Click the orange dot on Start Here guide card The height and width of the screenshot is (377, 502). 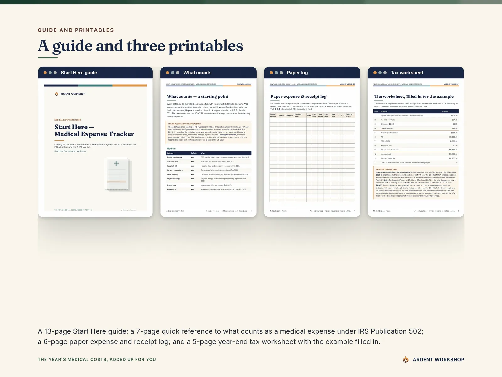(x=45, y=73)
